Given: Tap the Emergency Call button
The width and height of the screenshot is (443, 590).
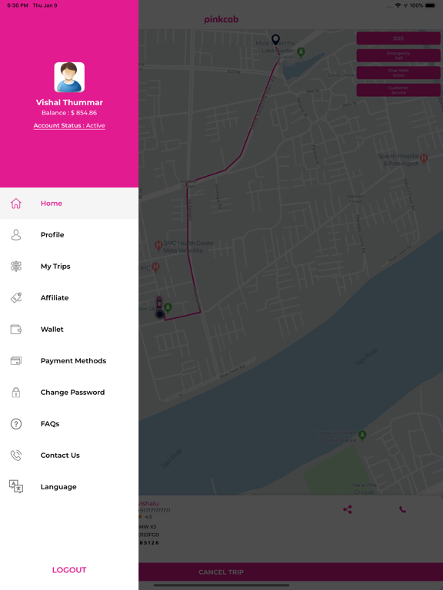Looking at the screenshot, I should (x=398, y=55).
